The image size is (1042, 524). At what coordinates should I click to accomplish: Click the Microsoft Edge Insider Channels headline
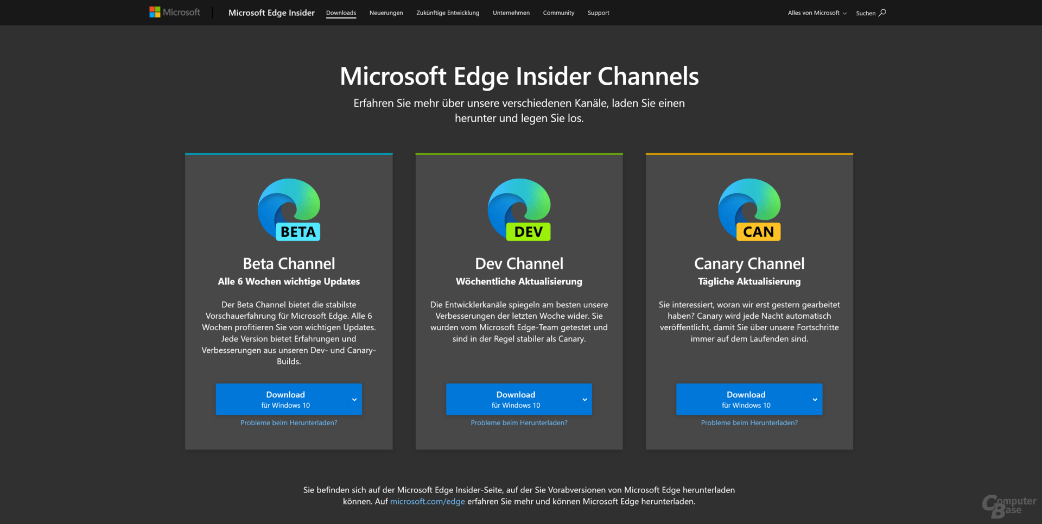[x=519, y=76]
